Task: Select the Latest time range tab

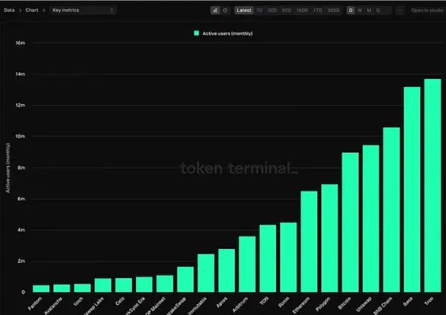Action: click(x=244, y=11)
